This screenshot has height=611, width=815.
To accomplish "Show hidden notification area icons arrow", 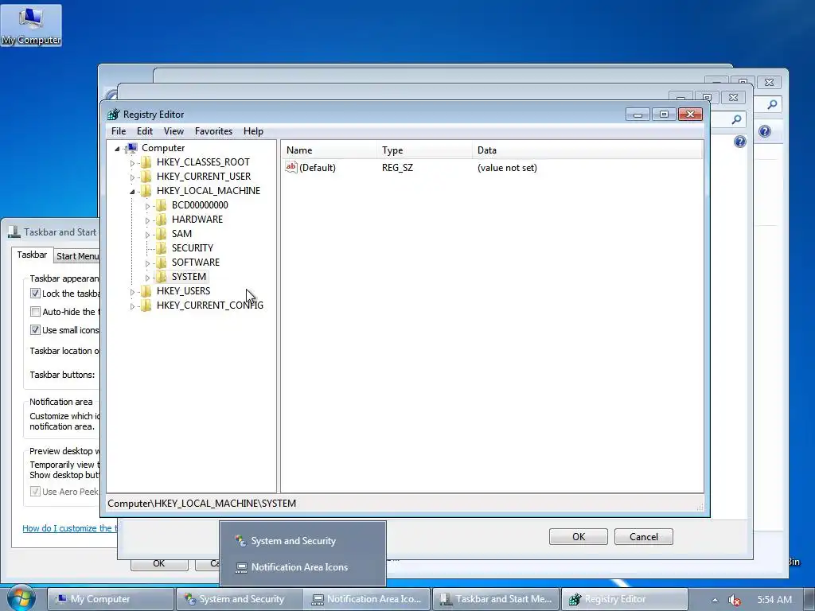I will (x=715, y=600).
